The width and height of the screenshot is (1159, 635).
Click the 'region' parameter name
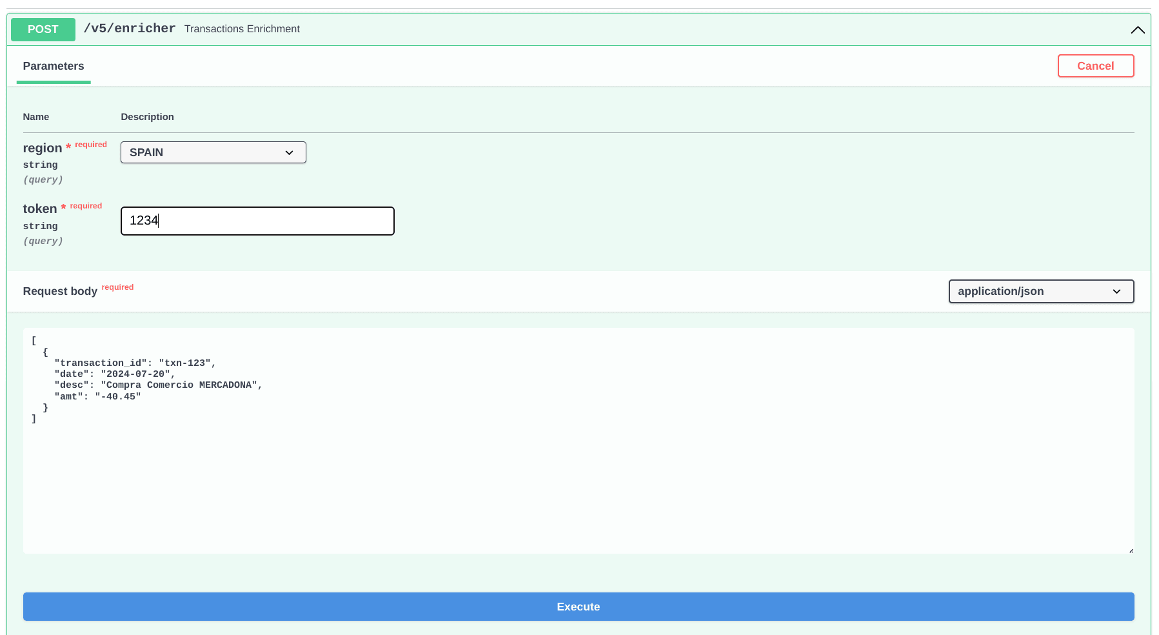(43, 148)
